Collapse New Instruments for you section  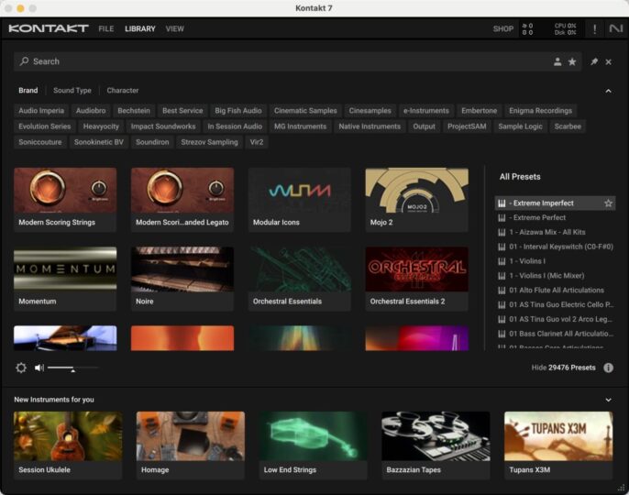coord(608,400)
